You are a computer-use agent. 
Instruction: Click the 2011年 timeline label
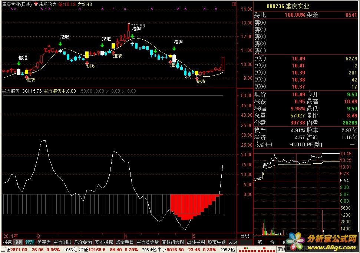pos(10,236)
